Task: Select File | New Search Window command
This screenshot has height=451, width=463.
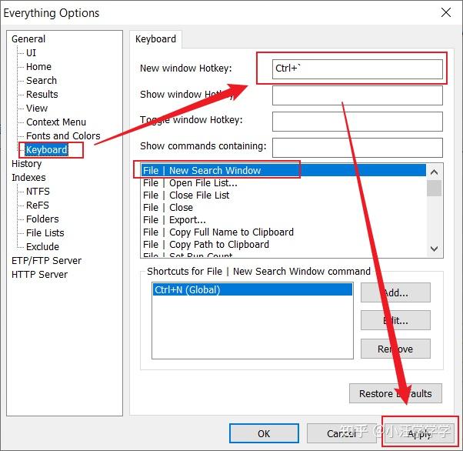Action: [284, 171]
